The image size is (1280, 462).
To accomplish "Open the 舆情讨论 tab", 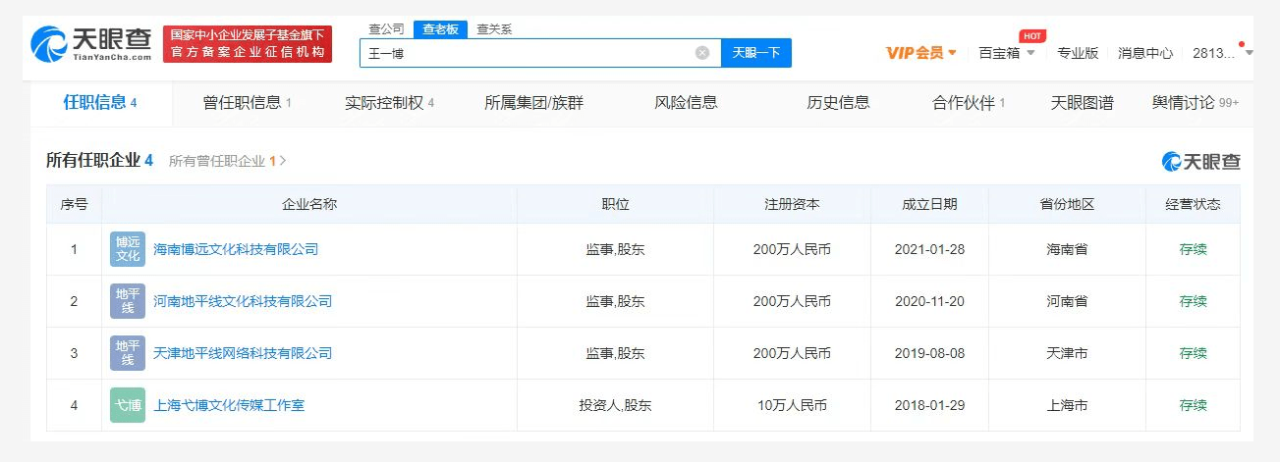I will 1196,102.
